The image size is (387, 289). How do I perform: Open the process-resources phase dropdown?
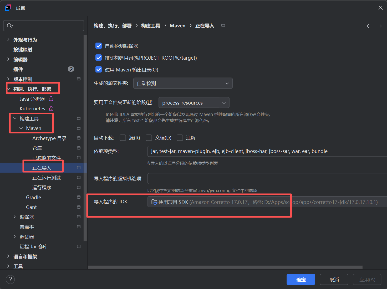point(194,103)
